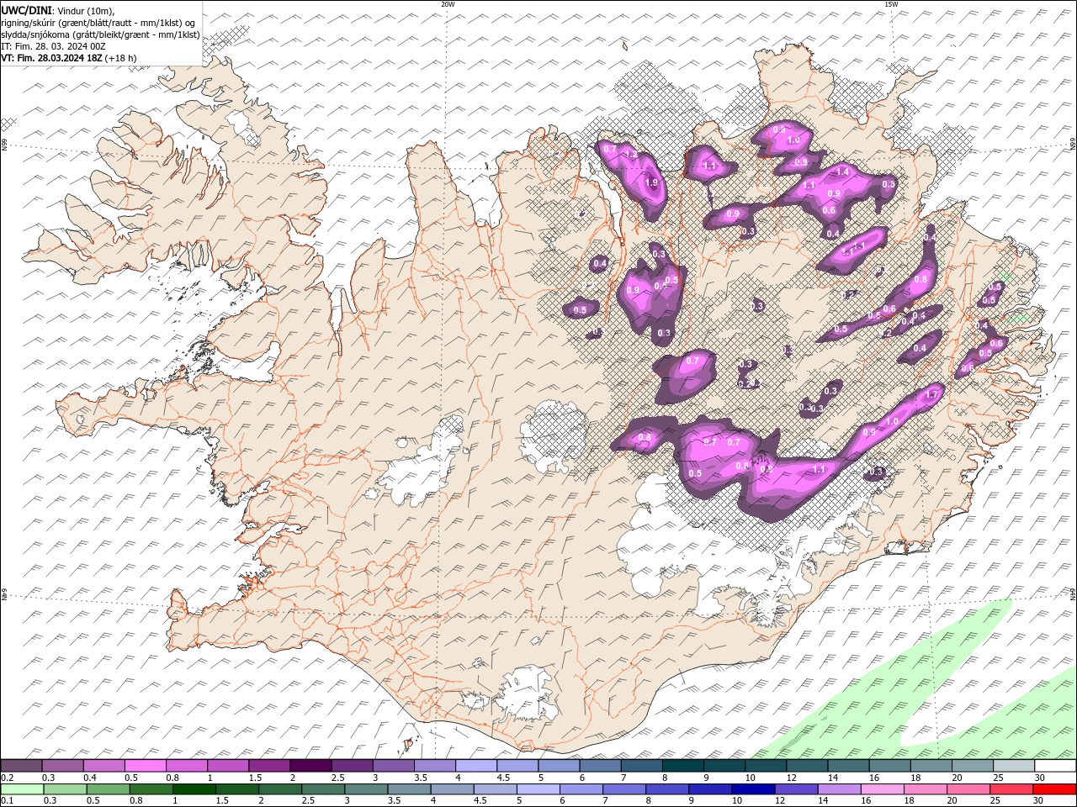Screen dimensions: 1077x807
Task: Pick the 2.5 violet swatch in the upper snow scale
Action: pos(351,766)
